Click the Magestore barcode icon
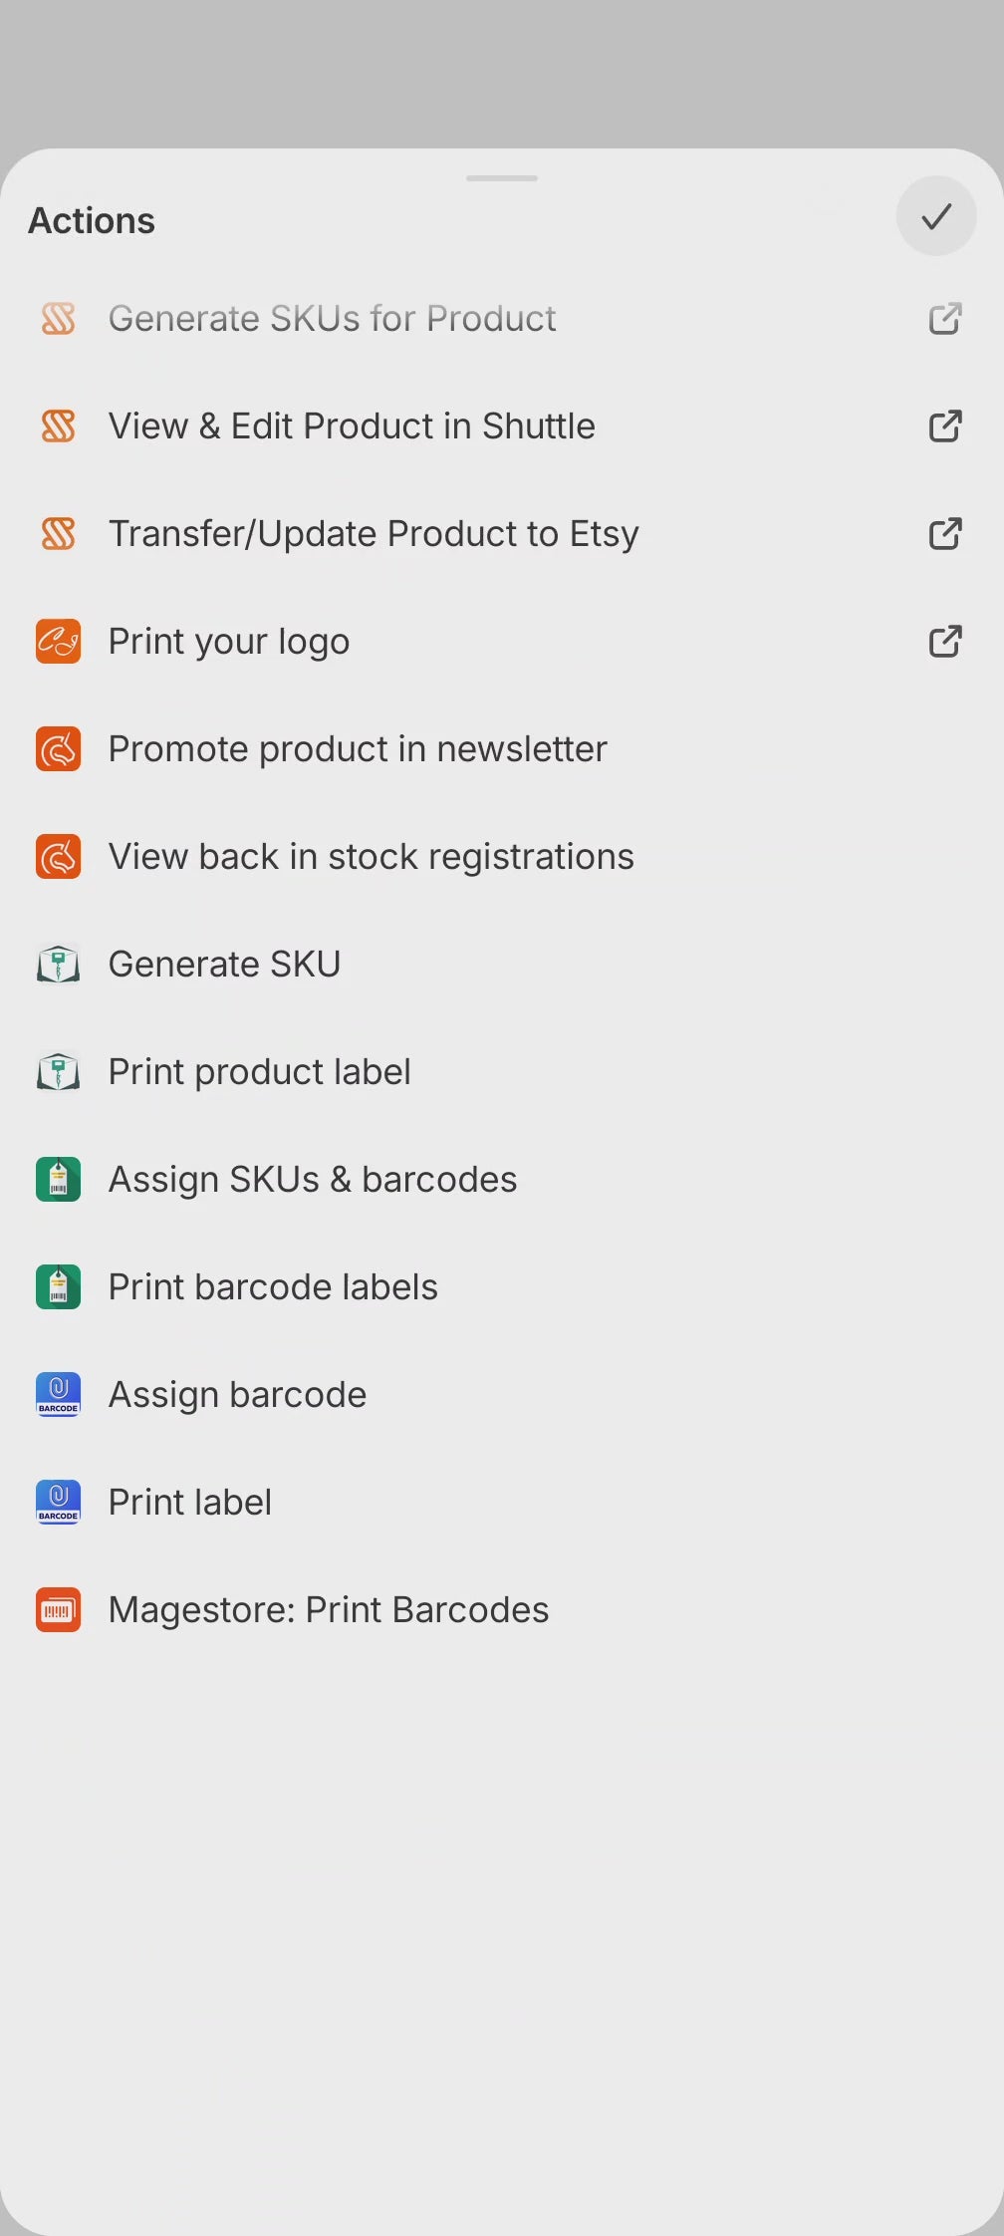Screen dimensions: 1004x2236 coord(59,1610)
